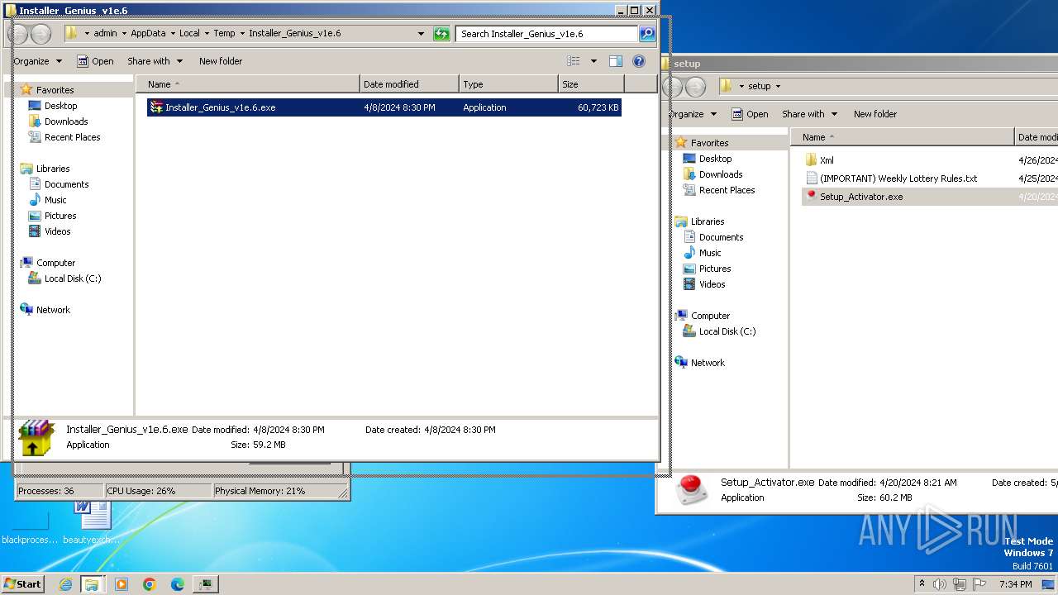Open Recent Places in setup window sidebar
The image size is (1058, 595).
pos(727,190)
